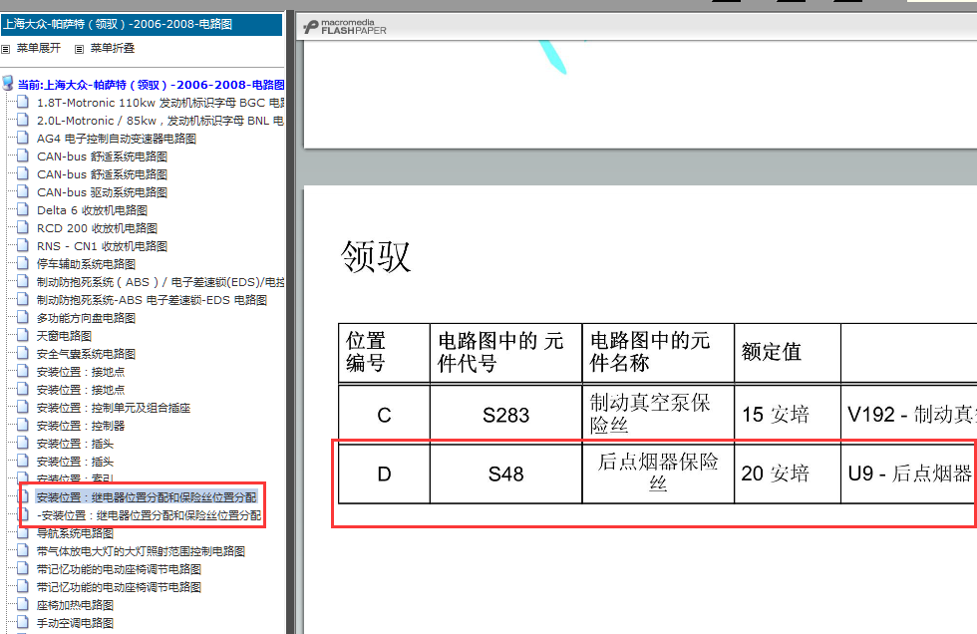Viewport: 977px width, 634px height.
Task: Click cell S283 in the table
Action: pos(506,415)
